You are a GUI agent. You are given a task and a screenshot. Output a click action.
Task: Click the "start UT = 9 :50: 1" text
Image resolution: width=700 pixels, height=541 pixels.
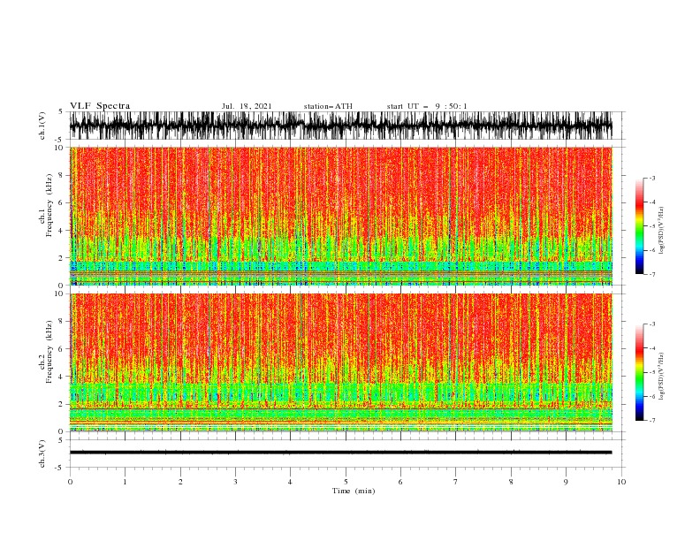point(427,106)
